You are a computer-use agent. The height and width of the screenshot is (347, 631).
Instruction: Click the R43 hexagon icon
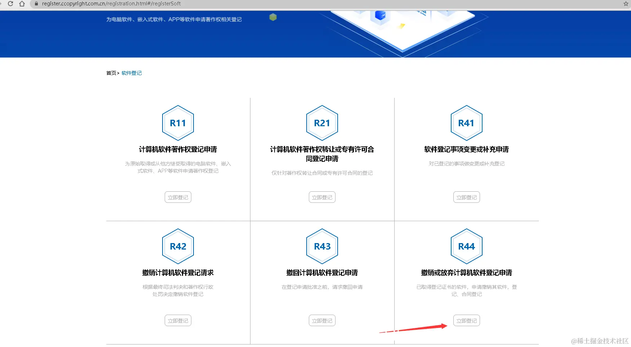(322, 246)
